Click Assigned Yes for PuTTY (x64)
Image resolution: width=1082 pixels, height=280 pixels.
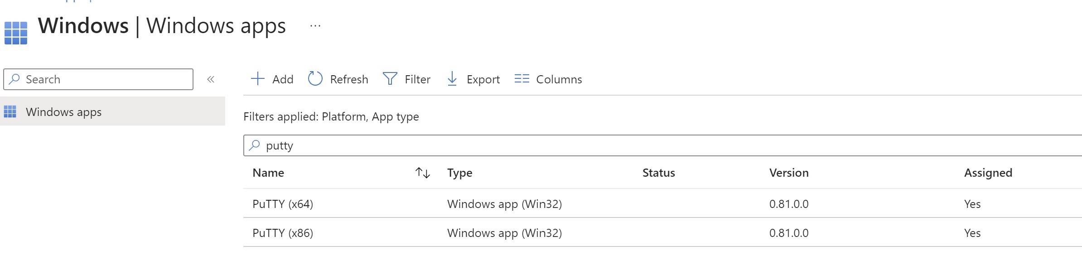tap(972, 204)
